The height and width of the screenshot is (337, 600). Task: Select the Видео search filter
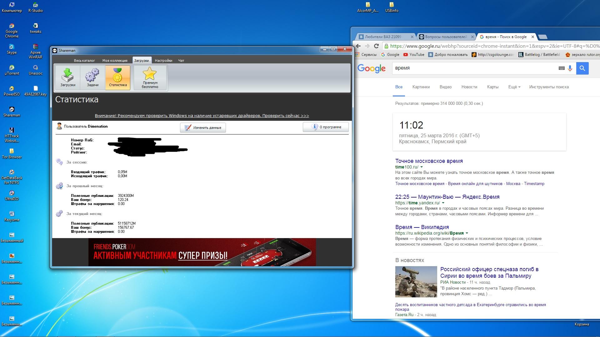pyautogui.click(x=446, y=87)
